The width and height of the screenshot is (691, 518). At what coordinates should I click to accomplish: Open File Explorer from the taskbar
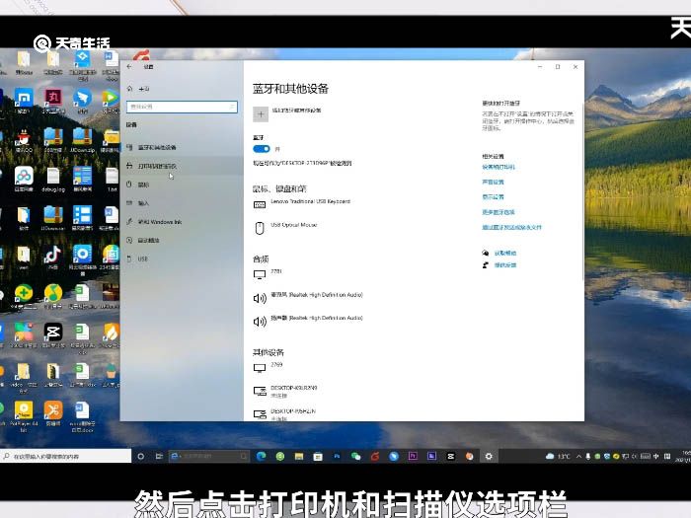point(299,456)
